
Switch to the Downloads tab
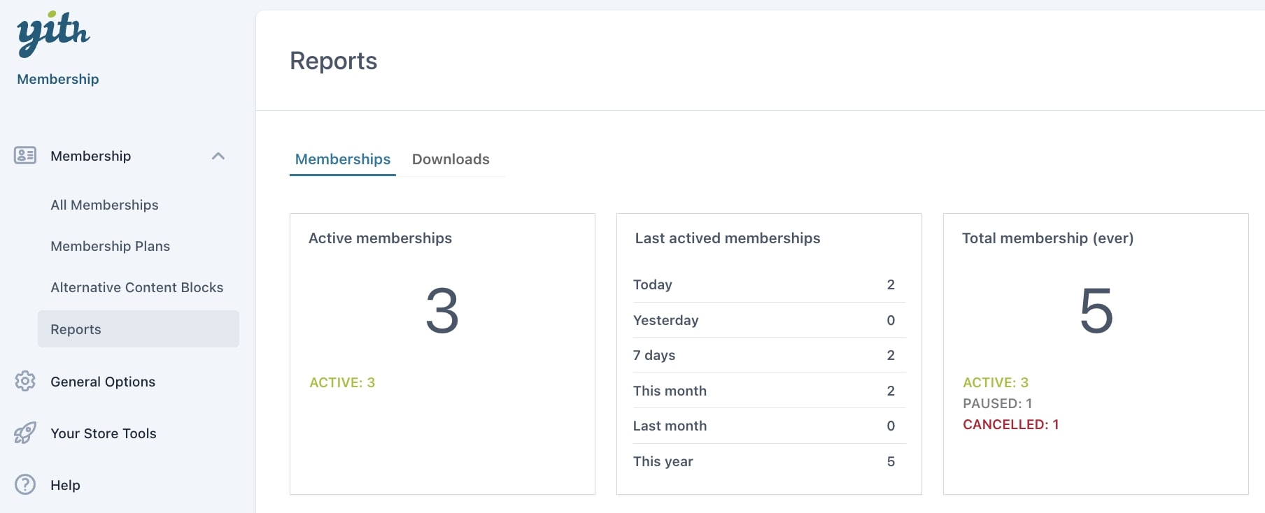click(451, 159)
